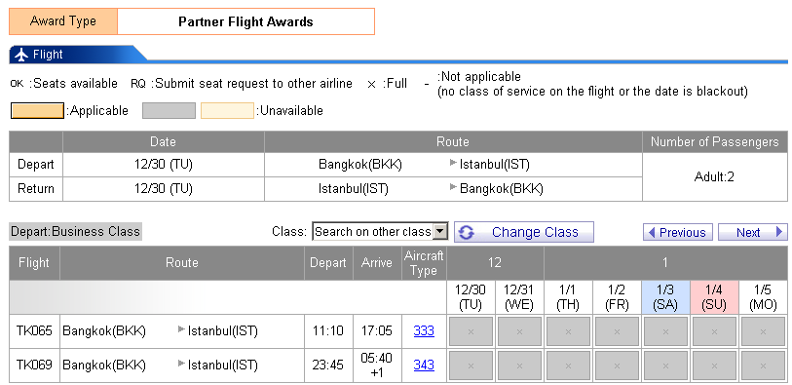Go to Next week of dates
This screenshot has width=792, height=385.
tap(753, 232)
